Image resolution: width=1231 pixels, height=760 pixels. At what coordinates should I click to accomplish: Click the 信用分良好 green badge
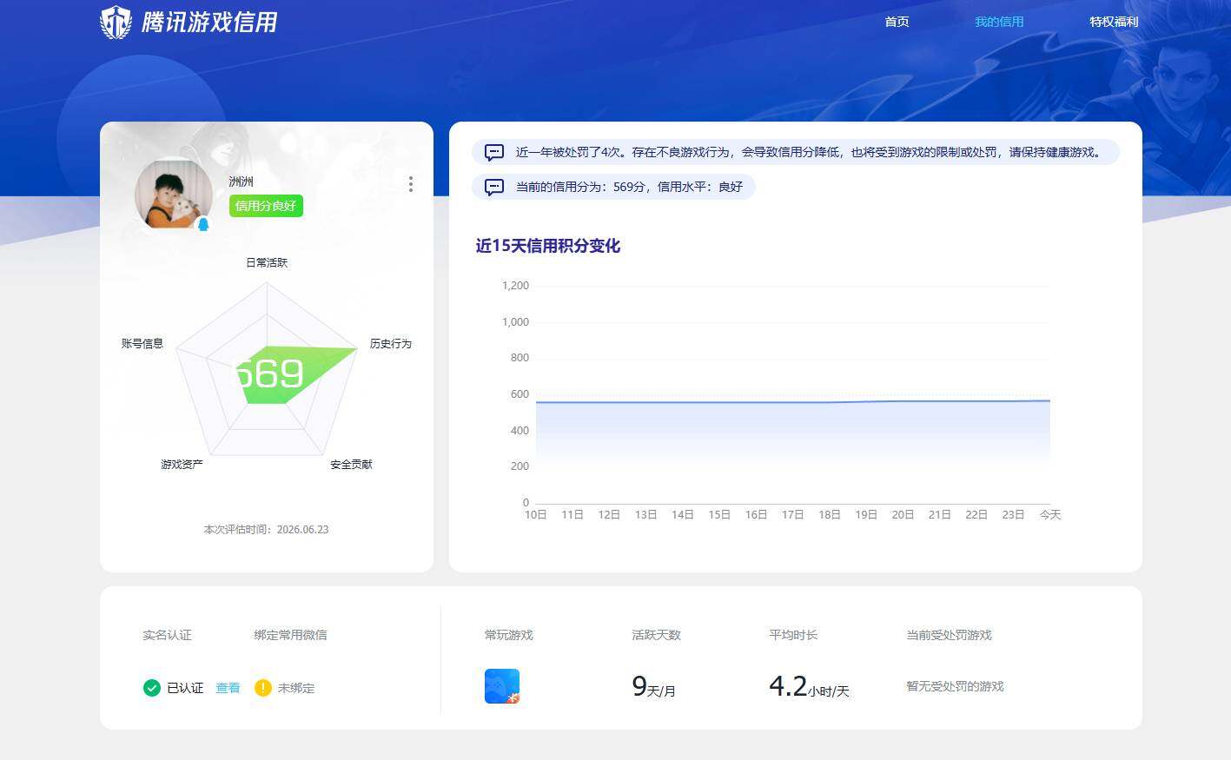pyautogui.click(x=266, y=206)
